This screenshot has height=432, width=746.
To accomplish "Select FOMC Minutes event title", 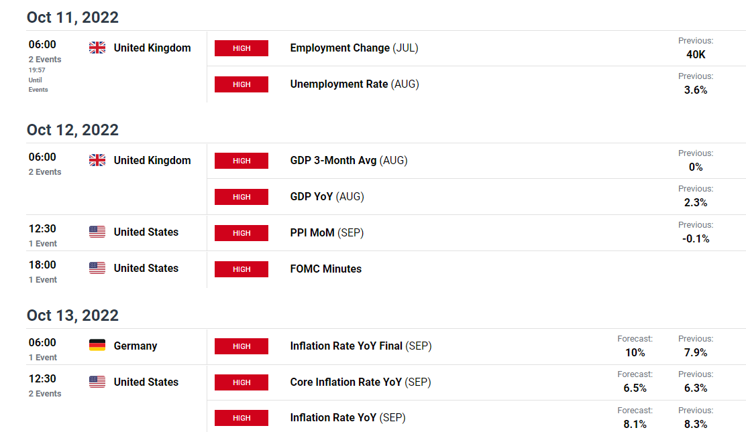I will tap(326, 269).
